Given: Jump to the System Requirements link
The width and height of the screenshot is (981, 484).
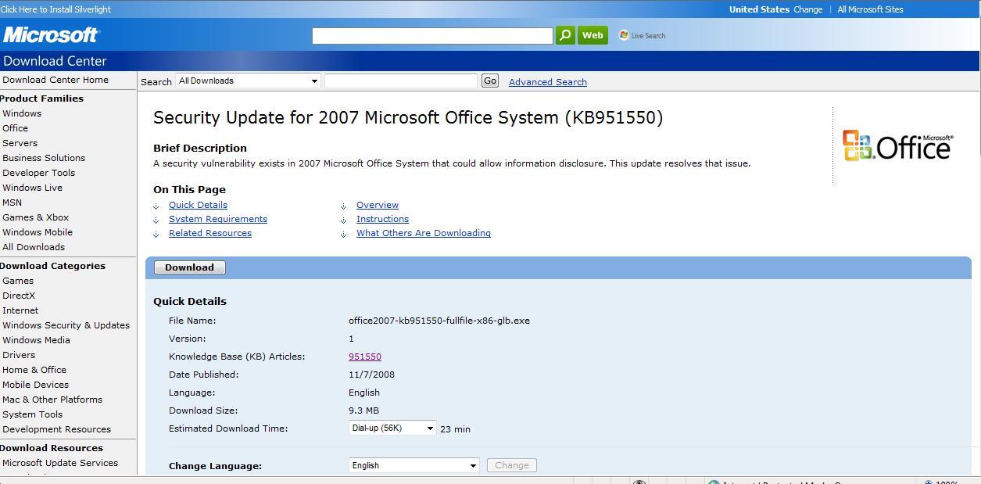Looking at the screenshot, I should tap(218, 219).
